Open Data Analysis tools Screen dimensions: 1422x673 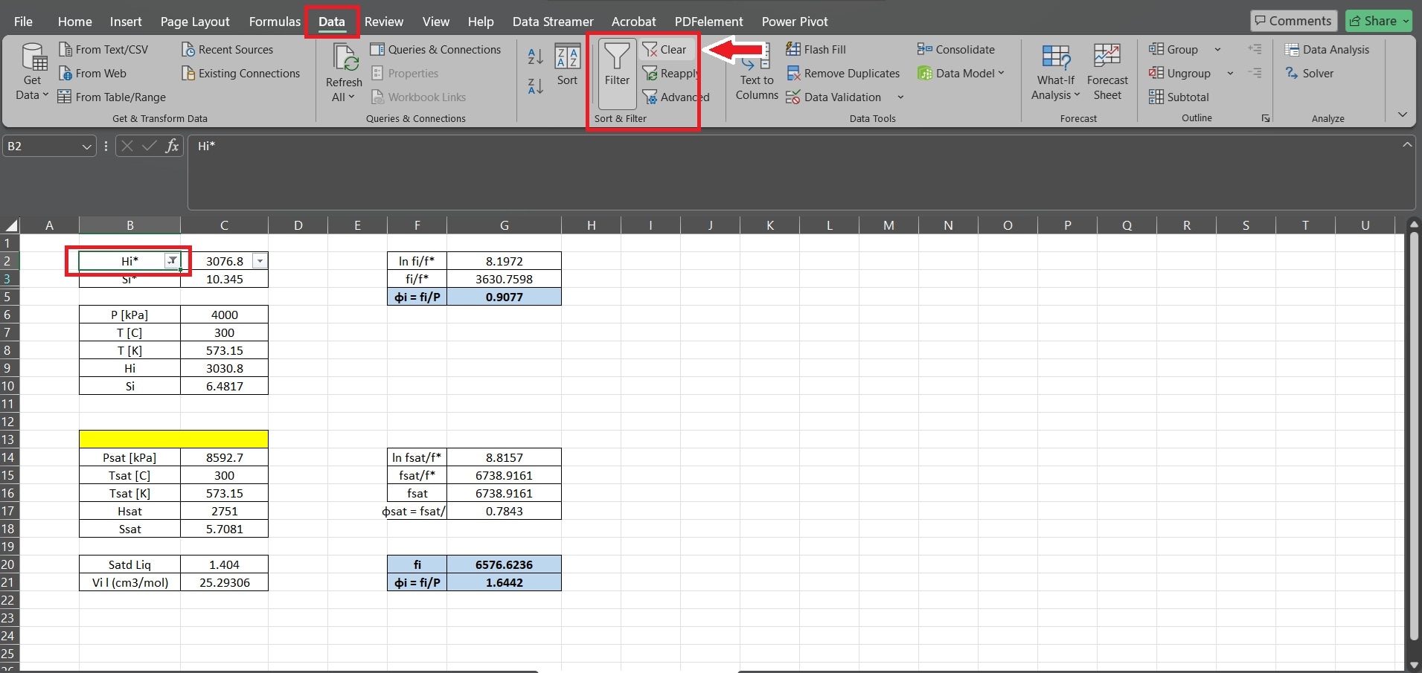coord(1327,50)
